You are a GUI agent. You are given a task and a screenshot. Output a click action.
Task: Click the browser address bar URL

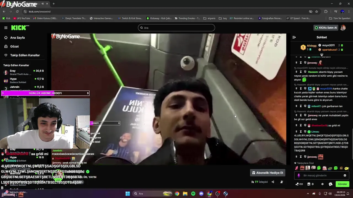(x=40, y=12)
